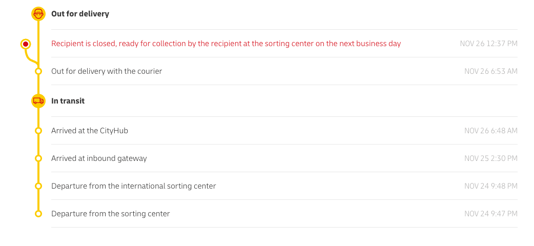The image size is (534, 246).
Task: Click the Arrived at the CityHub entry
Action: [90, 131]
